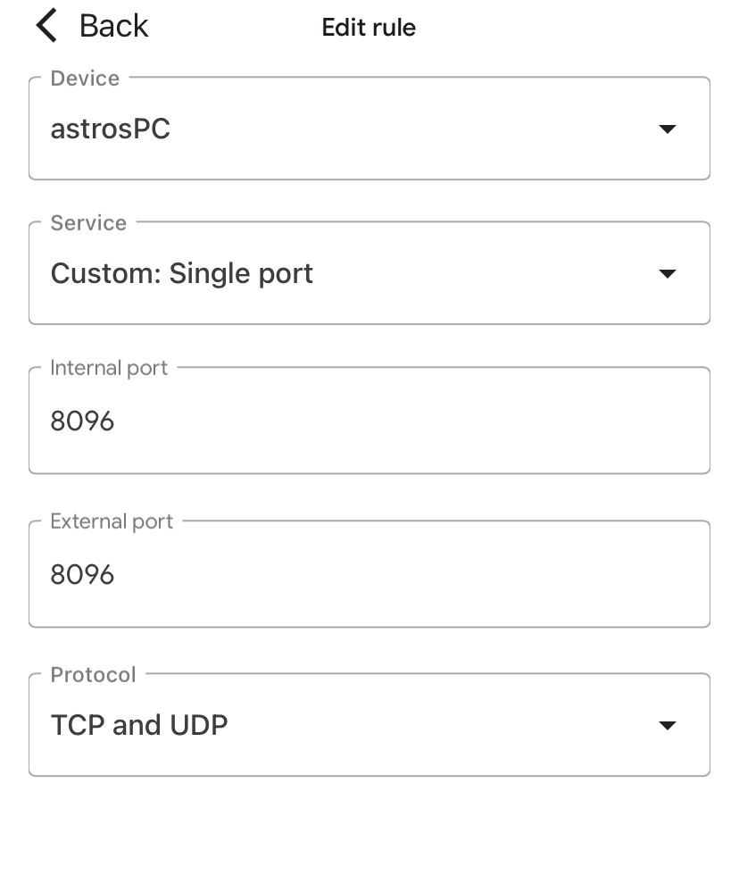Click the Internal port label text

109,368
